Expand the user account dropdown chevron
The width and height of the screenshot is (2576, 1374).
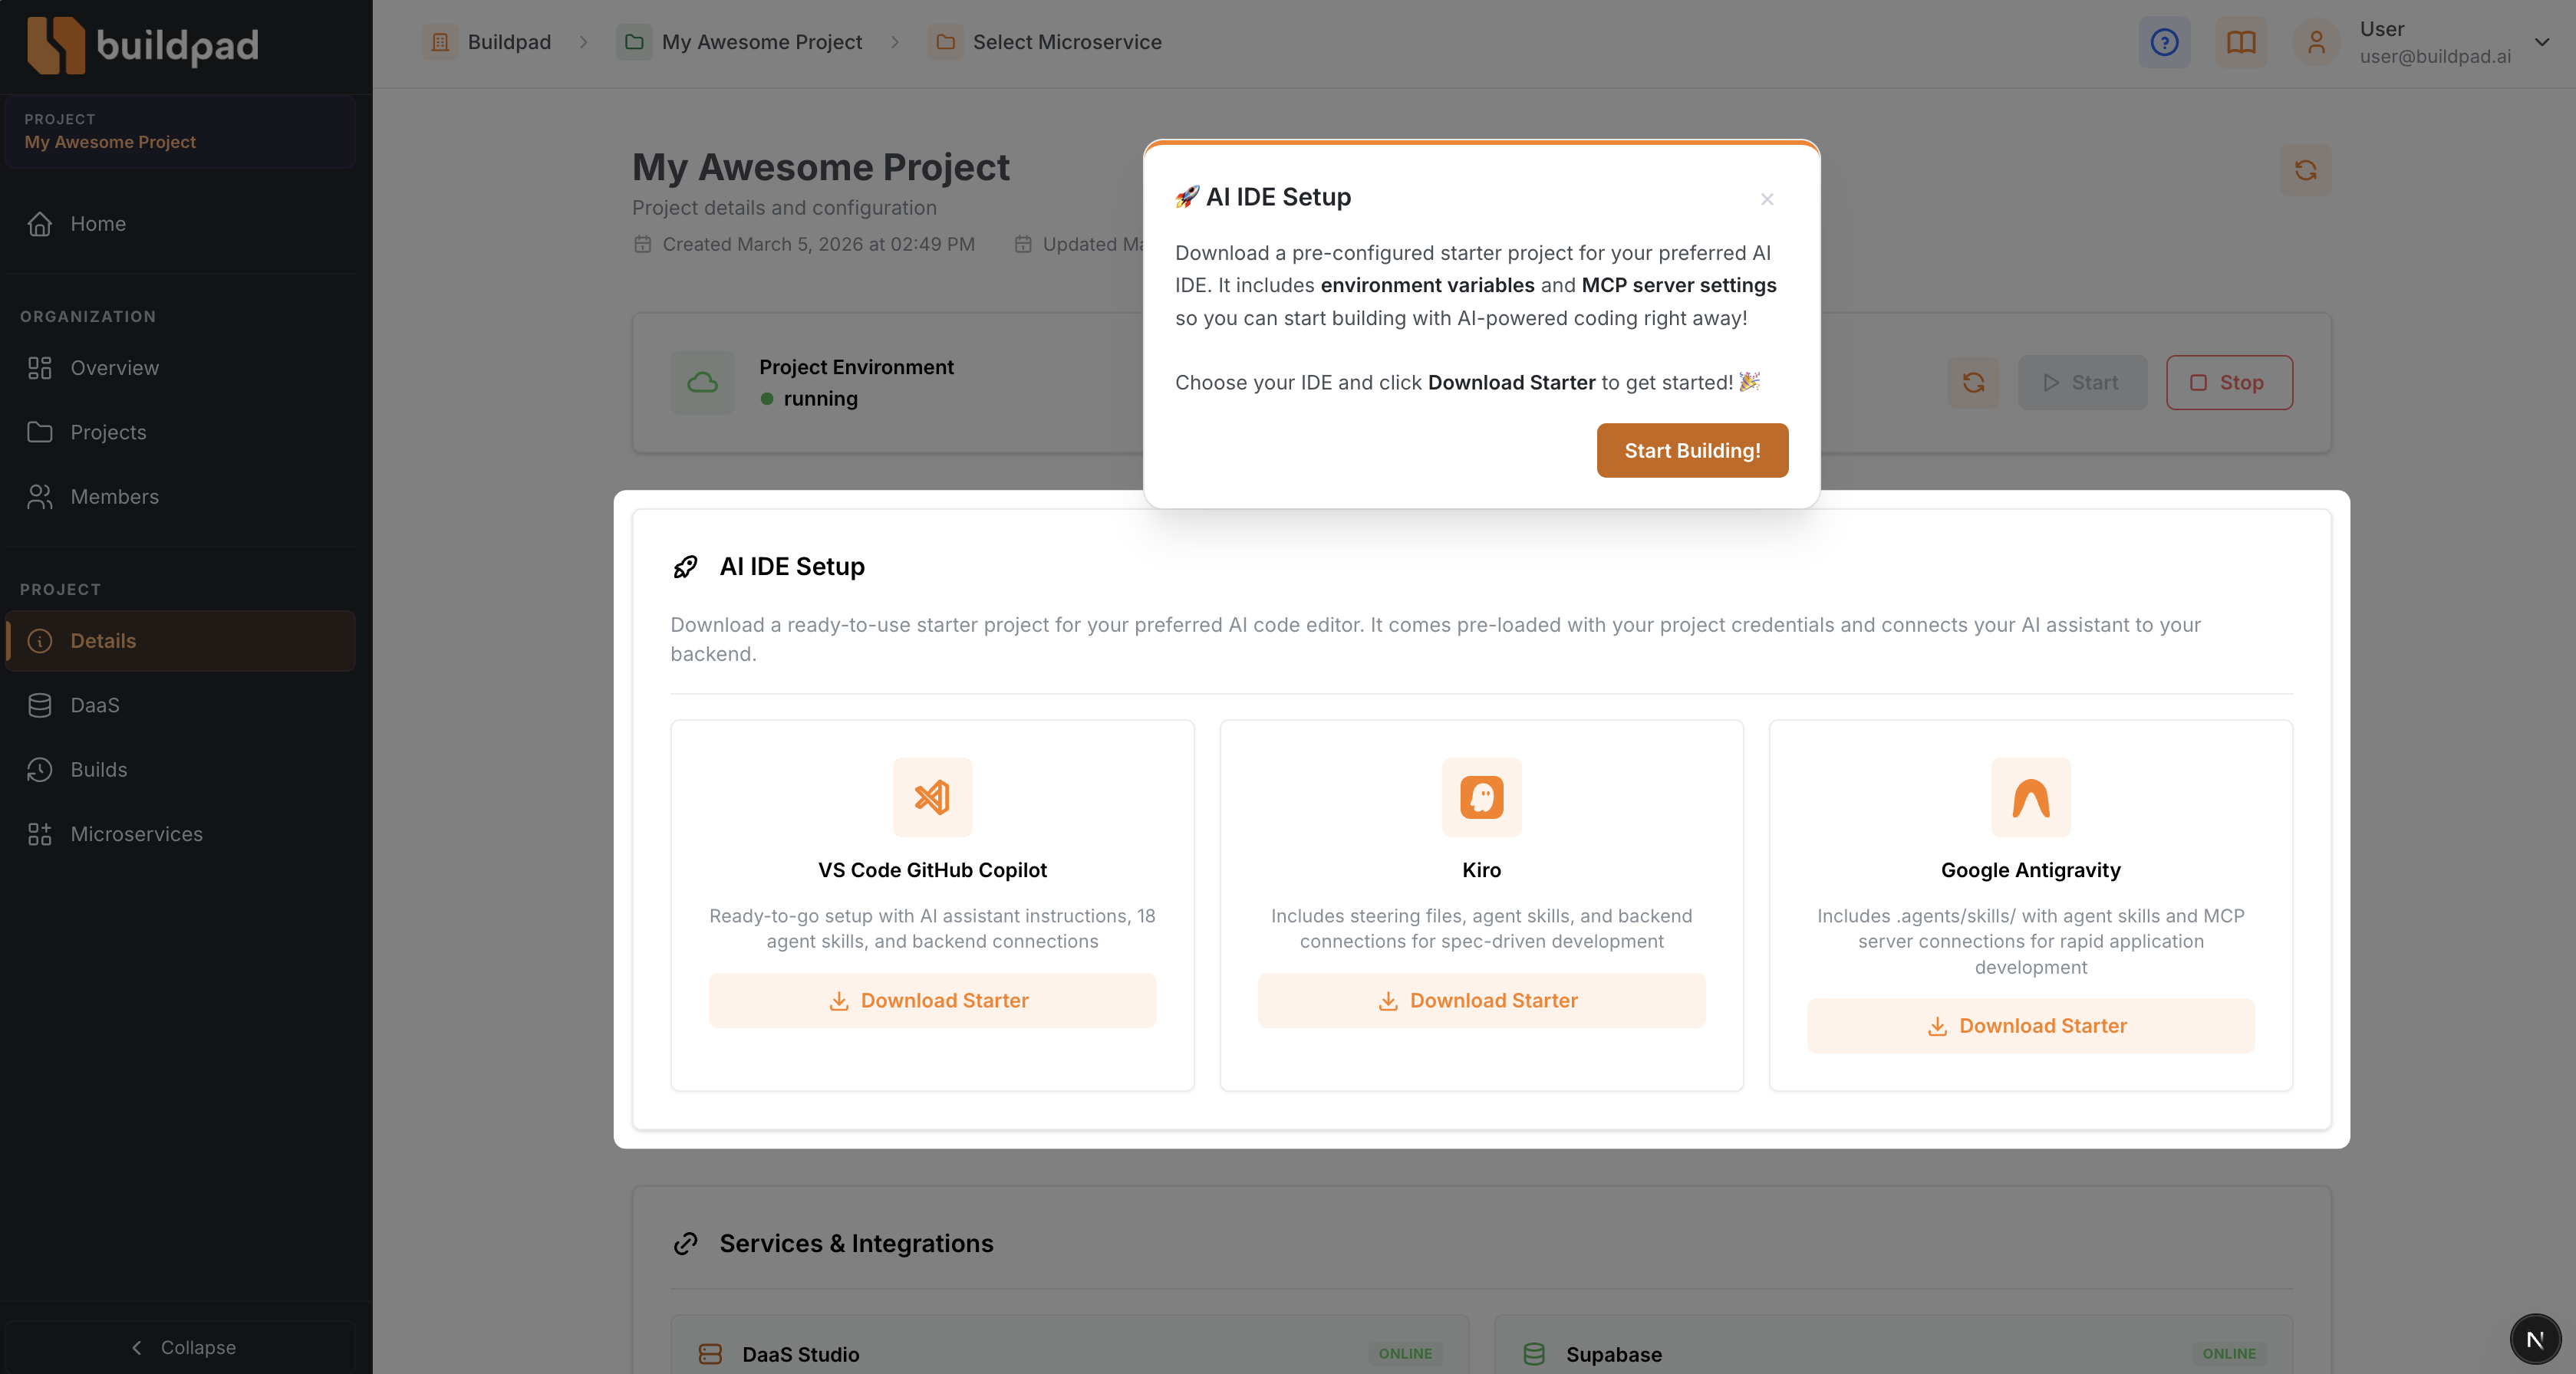[2541, 42]
